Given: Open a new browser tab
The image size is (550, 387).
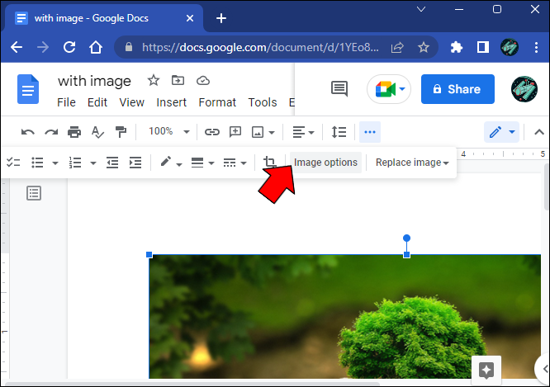Looking at the screenshot, I should pos(221,18).
